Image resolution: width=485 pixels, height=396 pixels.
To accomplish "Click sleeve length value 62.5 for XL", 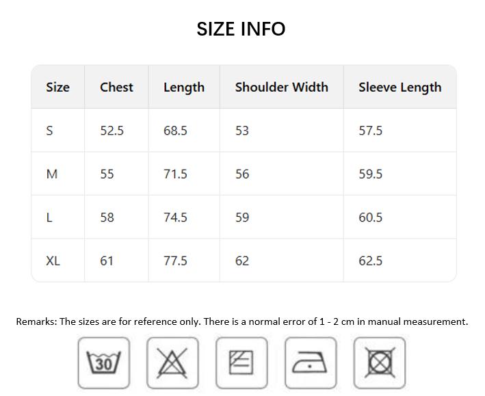I will click(x=370, y=261).
